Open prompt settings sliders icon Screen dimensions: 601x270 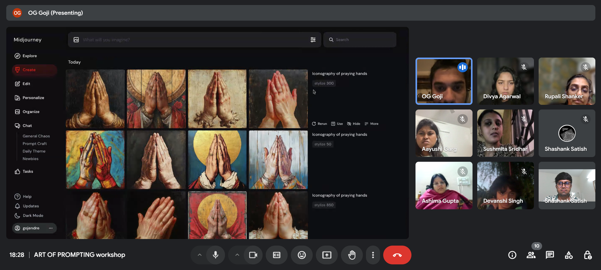coord(313,40)
